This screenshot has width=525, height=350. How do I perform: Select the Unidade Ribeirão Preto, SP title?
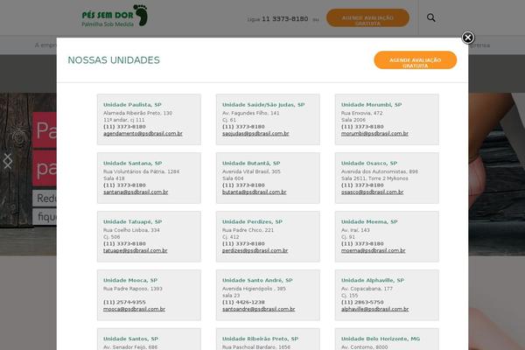260,339
